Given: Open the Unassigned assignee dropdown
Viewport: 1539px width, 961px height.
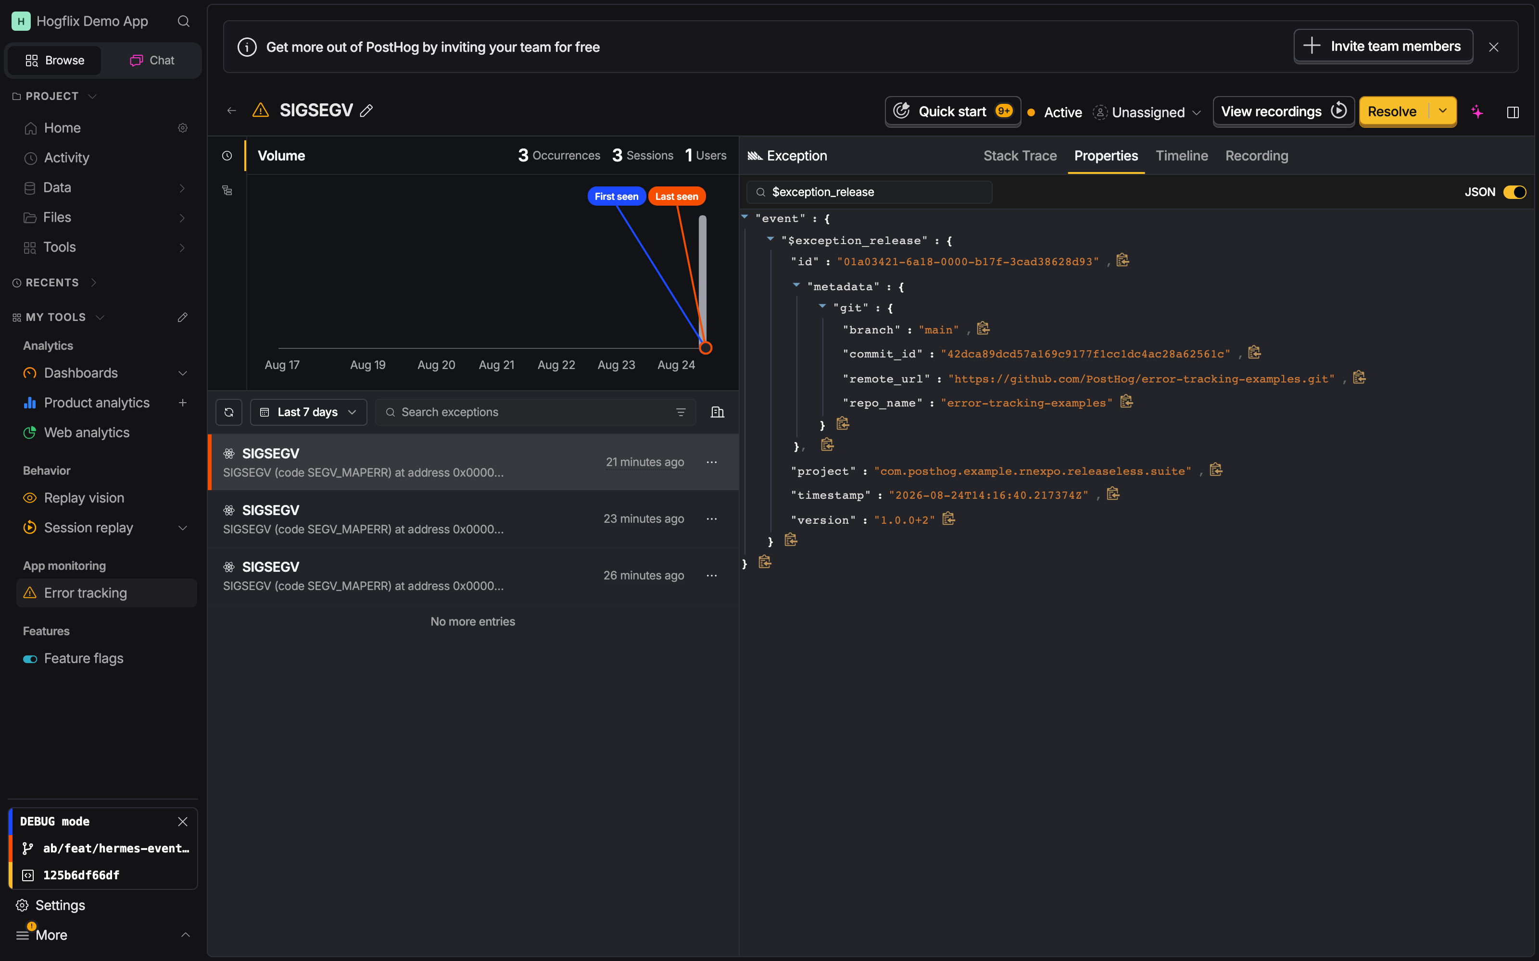Looking at the screenshot, I should pos(1147,112).
